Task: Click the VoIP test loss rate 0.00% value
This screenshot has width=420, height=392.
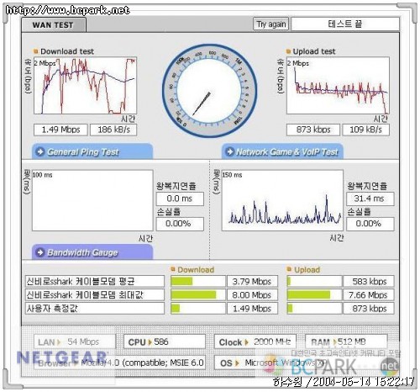Action: click(x=370, y=224)
